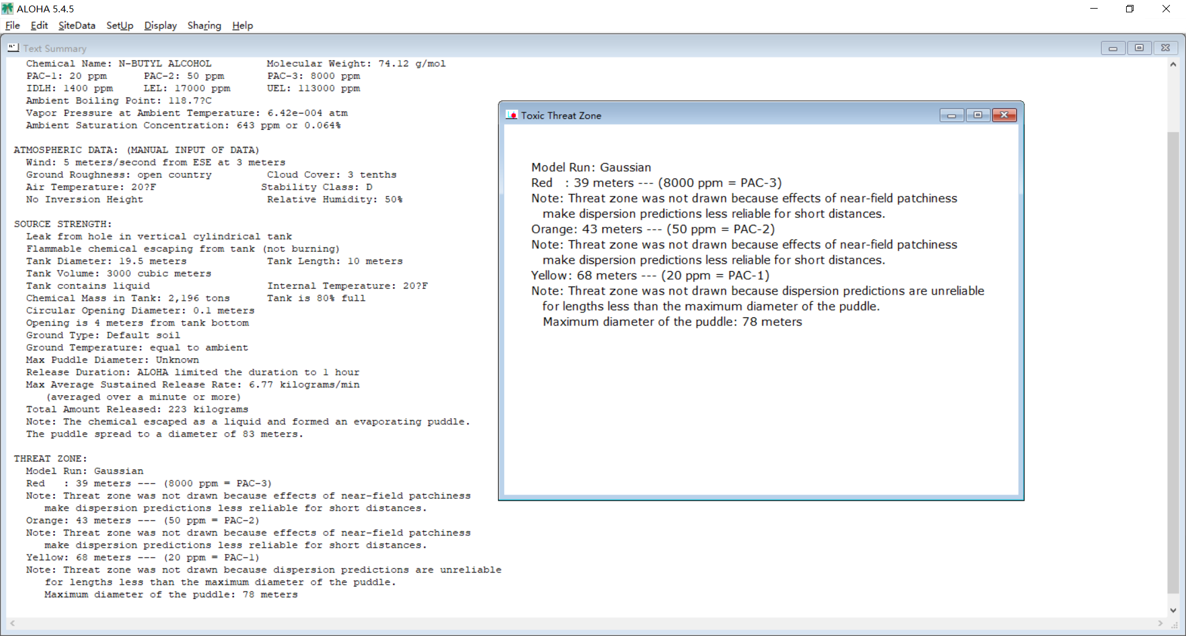Click 'Internal Temperature' value line

coord(347,286)
